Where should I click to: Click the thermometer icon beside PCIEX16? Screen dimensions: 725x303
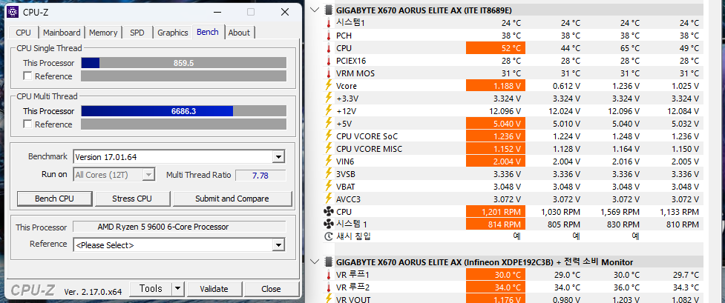pos(329,61)
